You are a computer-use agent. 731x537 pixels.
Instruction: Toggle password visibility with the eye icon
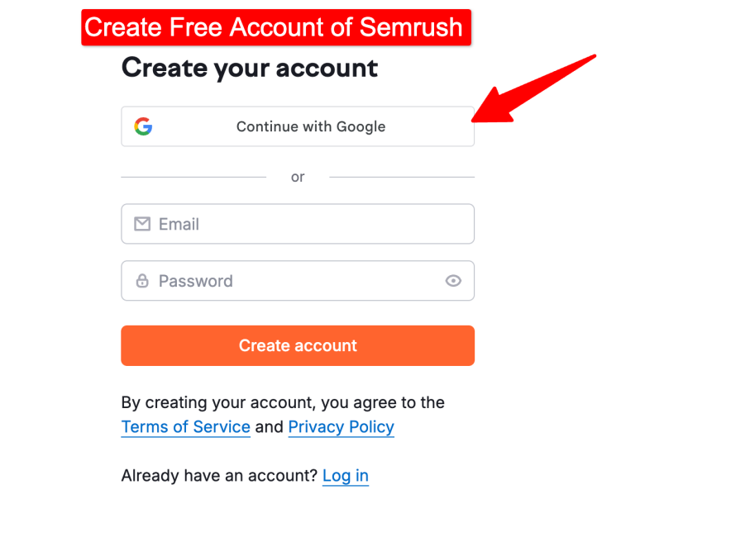tap(453, 281)
